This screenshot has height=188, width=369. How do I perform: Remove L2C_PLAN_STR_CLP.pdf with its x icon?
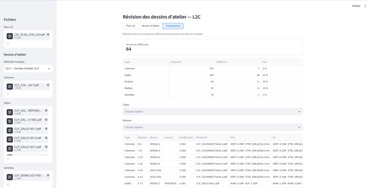[48, 35]
